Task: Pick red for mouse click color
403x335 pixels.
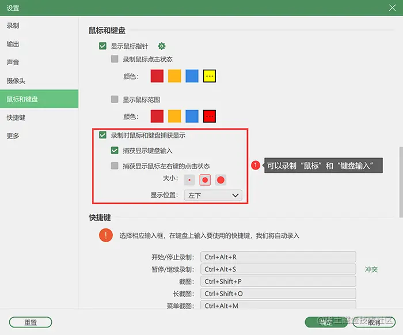Action: point(157,76)
